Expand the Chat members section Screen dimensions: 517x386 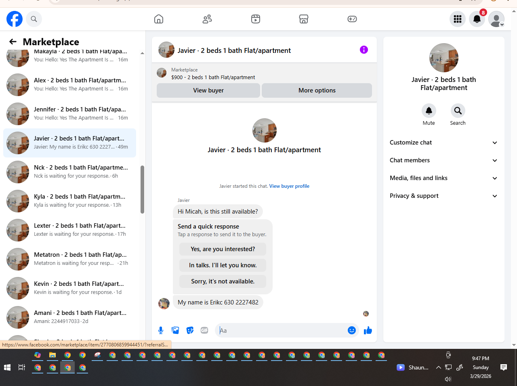444,160
